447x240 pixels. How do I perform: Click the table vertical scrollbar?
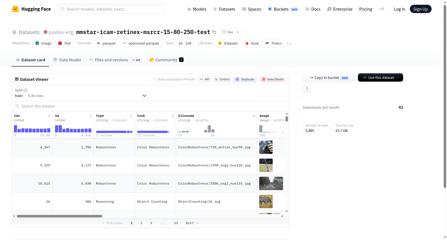tap(287, 119)
